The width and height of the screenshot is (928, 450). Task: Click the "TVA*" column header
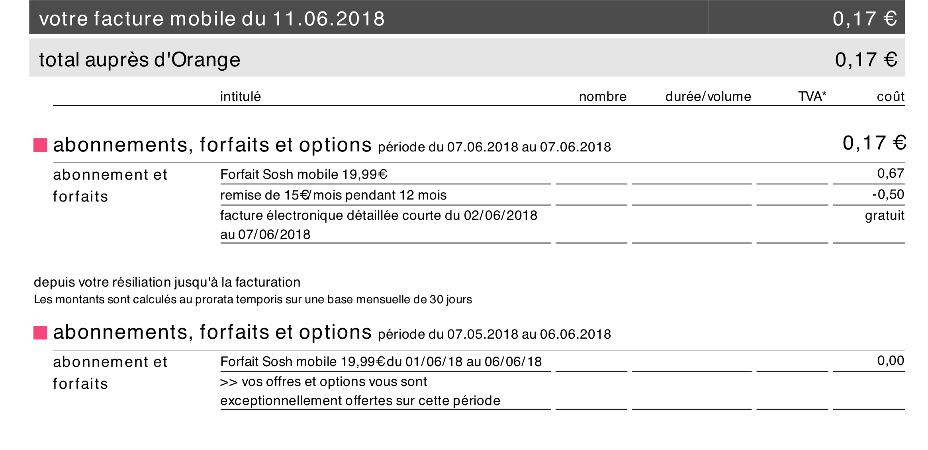click(x=812, y=97)
